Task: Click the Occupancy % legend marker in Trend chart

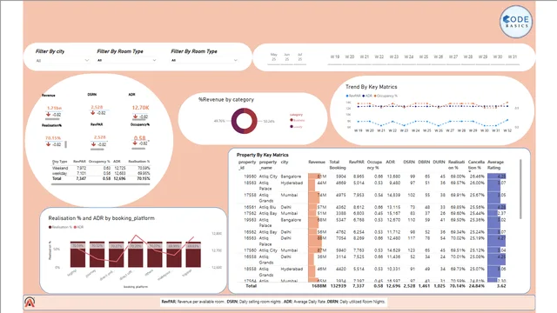Action: [x=375, y=96]
